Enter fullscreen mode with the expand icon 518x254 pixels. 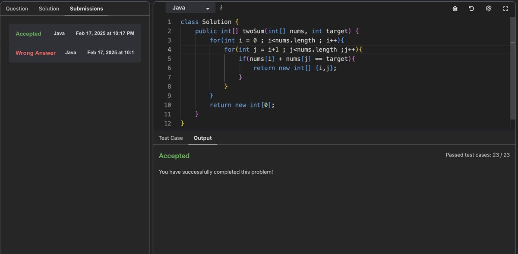[x=505, y=8]
